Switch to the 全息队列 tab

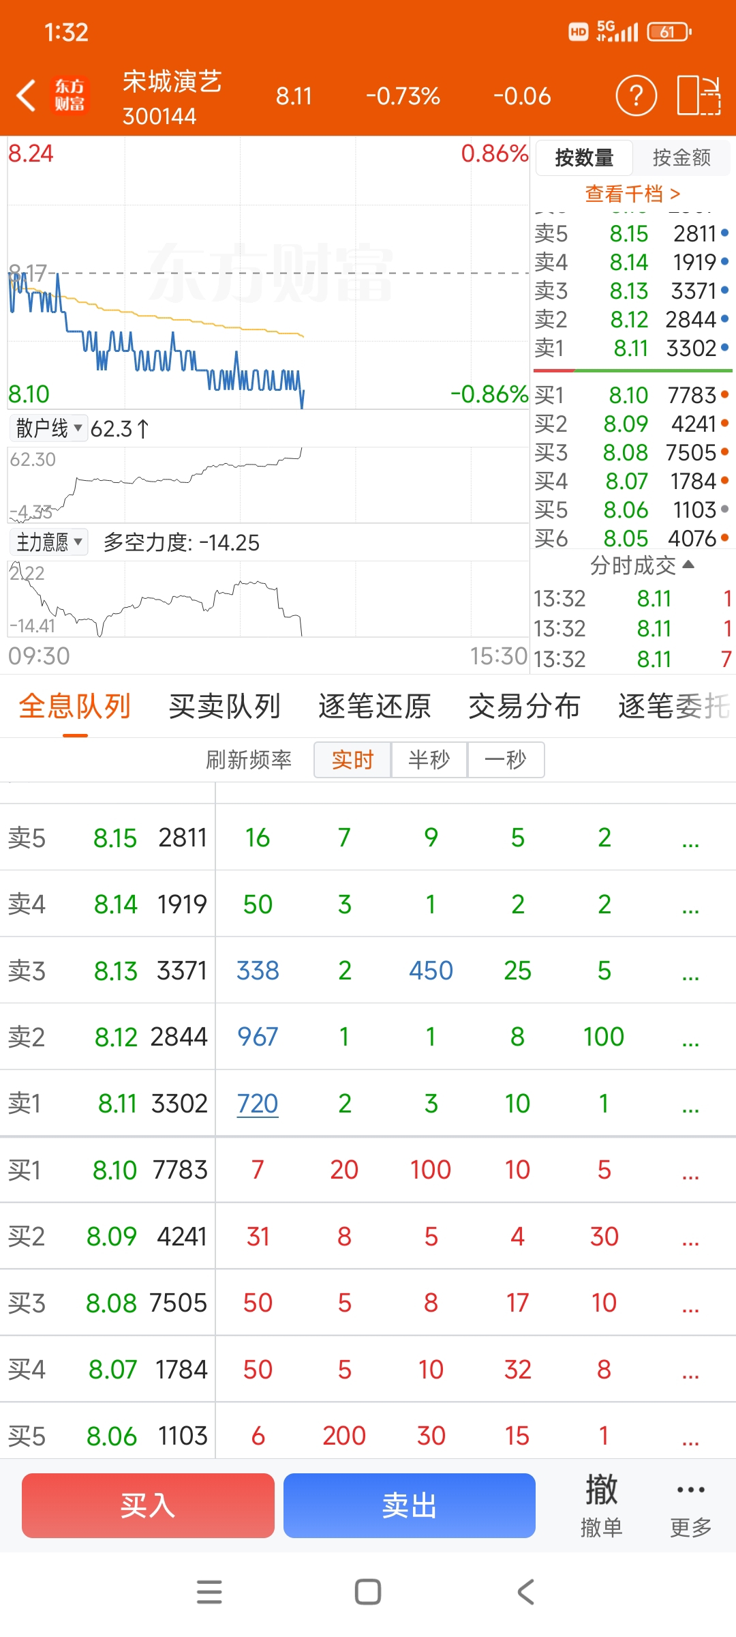(75, 706)
